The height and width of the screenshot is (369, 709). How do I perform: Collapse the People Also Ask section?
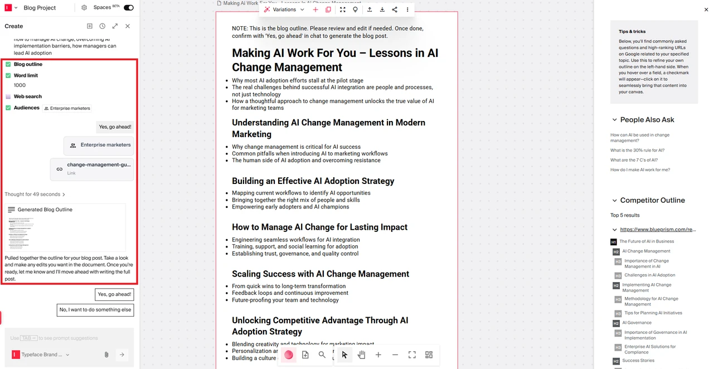(615, 120)
